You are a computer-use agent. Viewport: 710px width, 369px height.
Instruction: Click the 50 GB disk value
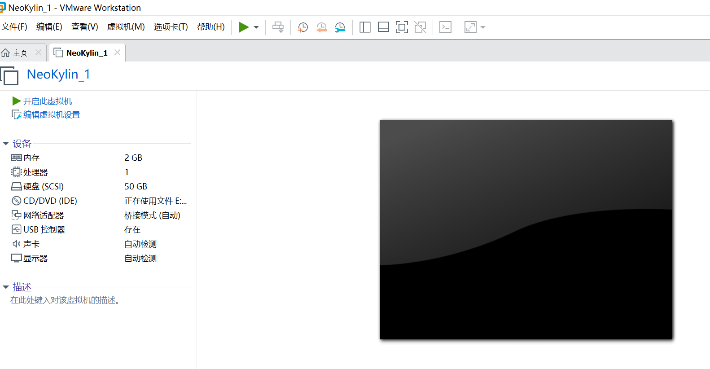136,186
